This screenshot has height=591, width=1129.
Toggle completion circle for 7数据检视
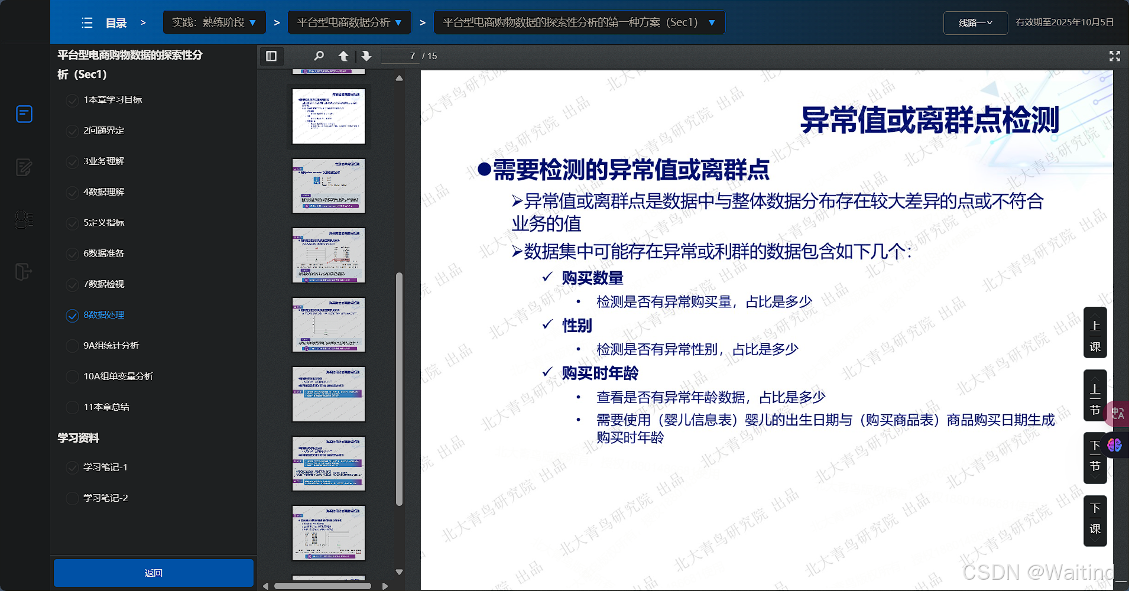[72, 285]
